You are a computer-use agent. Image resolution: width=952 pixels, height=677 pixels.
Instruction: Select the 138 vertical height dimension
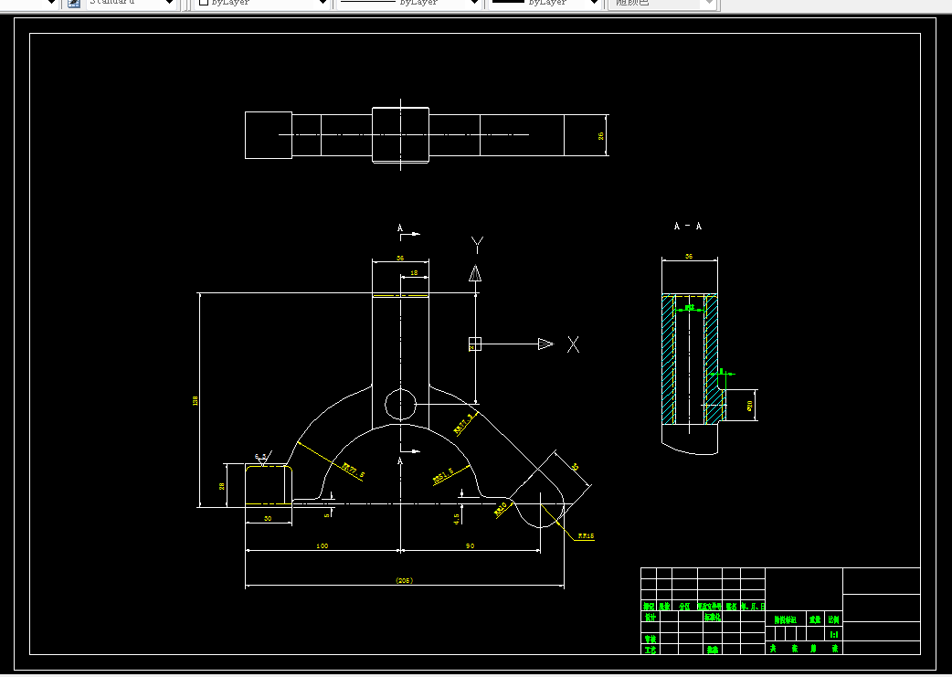(x=196, y=401)
